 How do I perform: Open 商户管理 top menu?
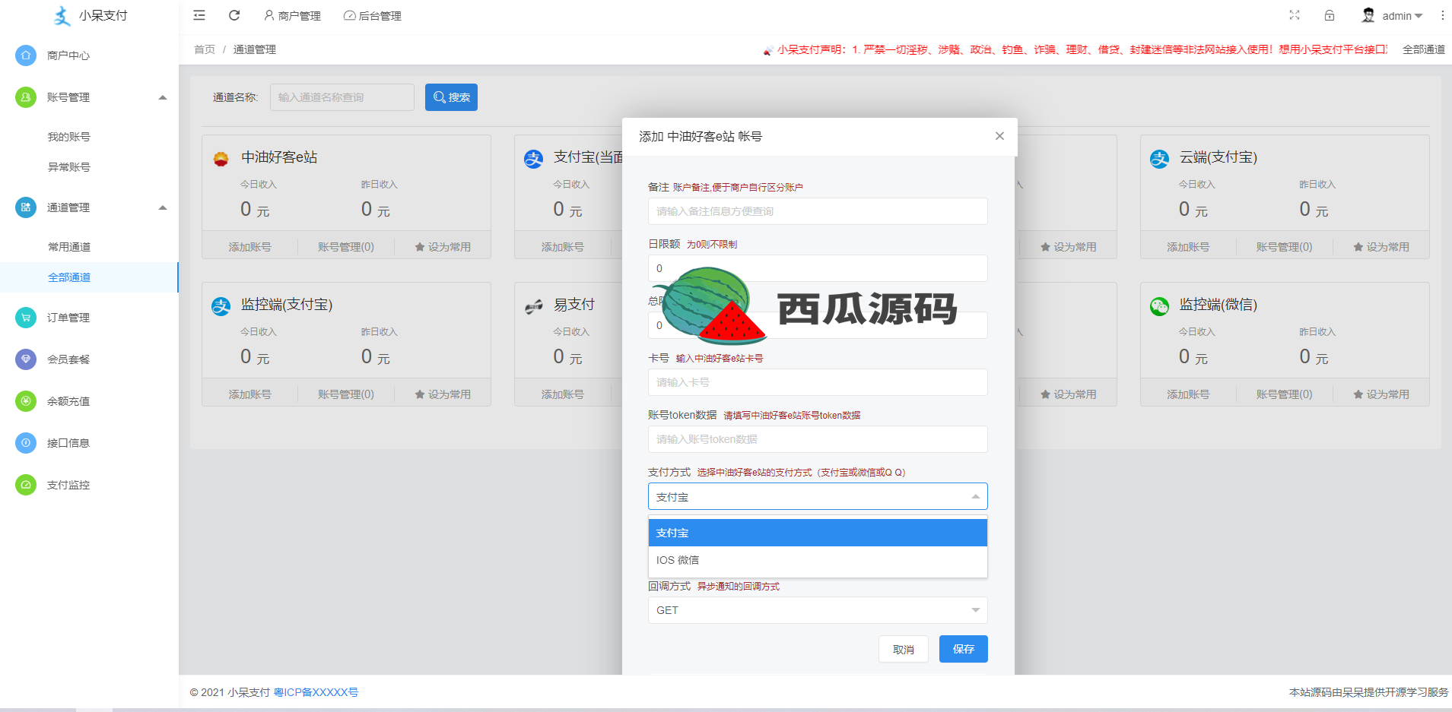pyautogui.click(x=292, y=16)
